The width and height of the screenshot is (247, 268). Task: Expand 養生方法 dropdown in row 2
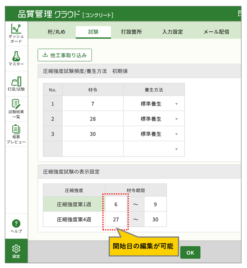[176, 119]
